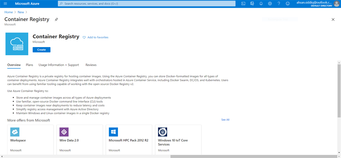Viewport: 341px width, 158px height.
Task: Open Windows 10 IoT Core Services title
Action: (x=173, y=142)
